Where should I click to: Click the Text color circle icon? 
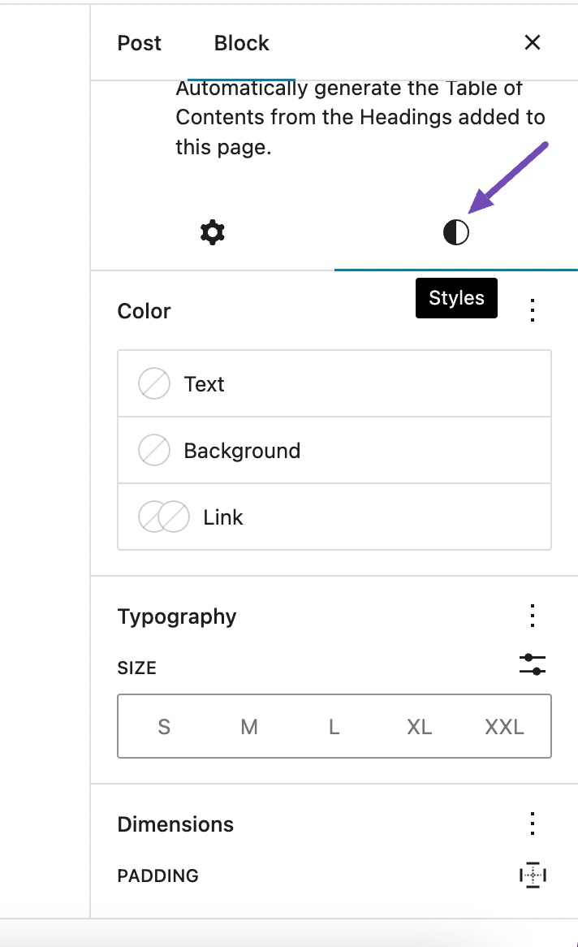coord(153,383)
